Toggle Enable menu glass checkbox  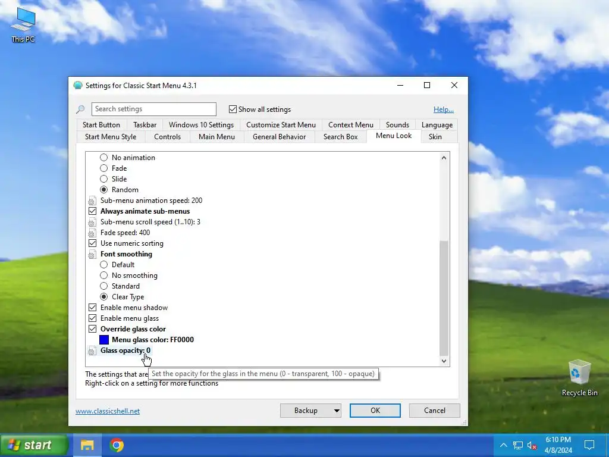(x=92, y=318)
